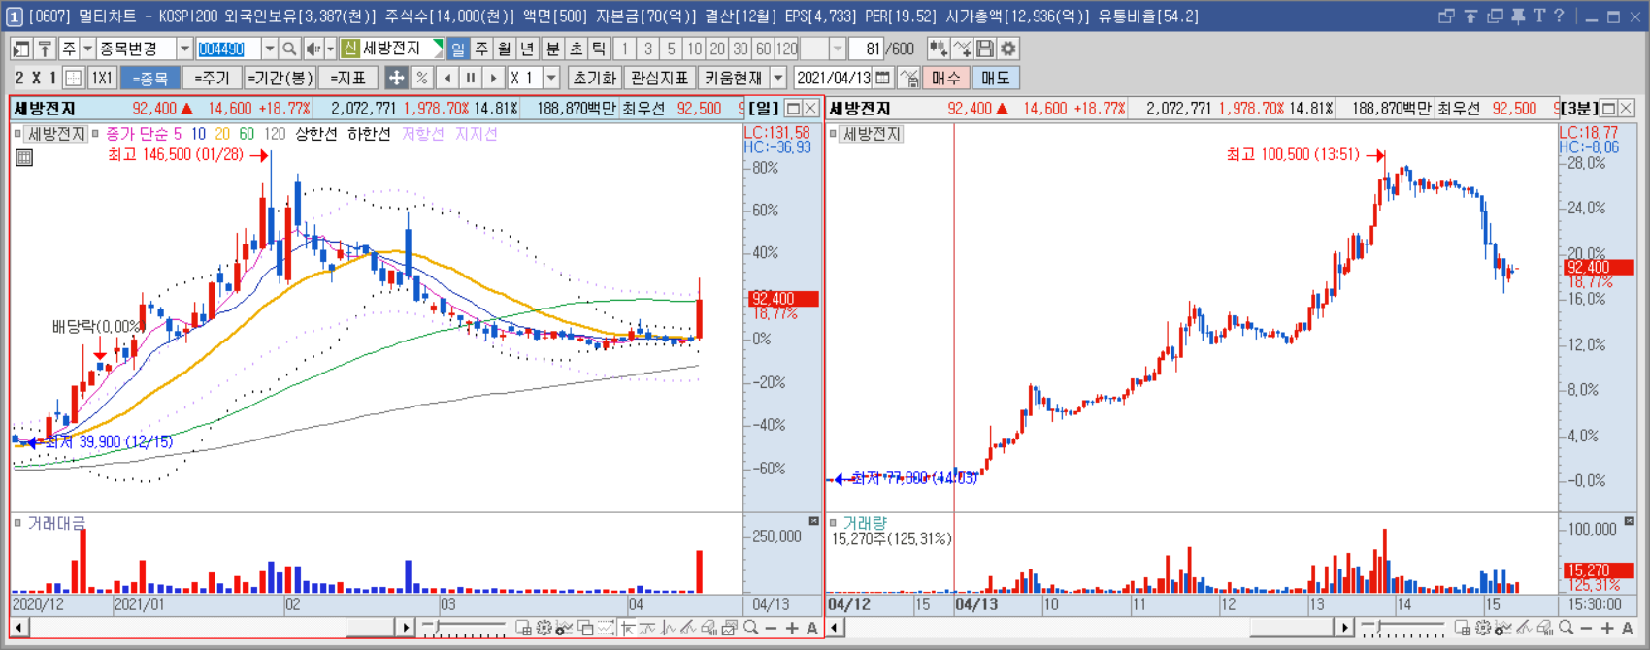This screenshot has width=1650, height=650.
Task: Click the =기간(봉) tab
Action: [280, 78]
